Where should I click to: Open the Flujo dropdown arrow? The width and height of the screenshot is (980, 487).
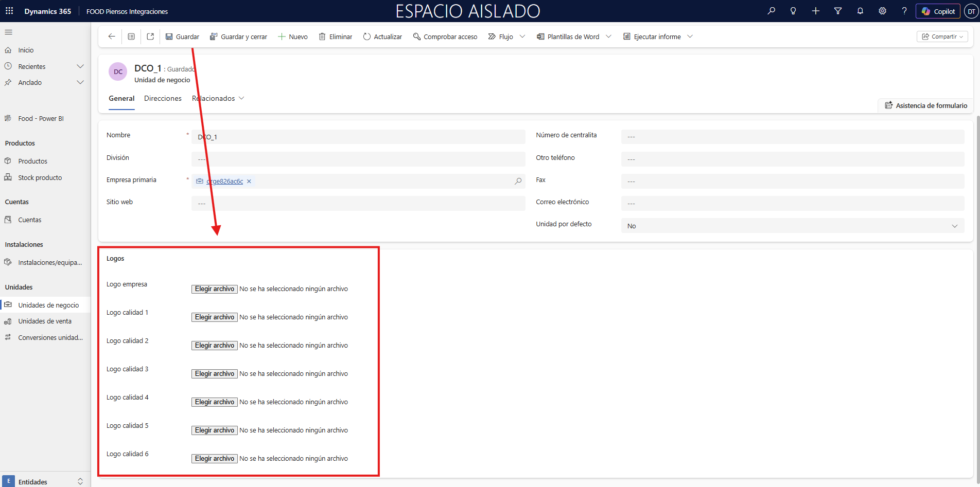[522, 37]
